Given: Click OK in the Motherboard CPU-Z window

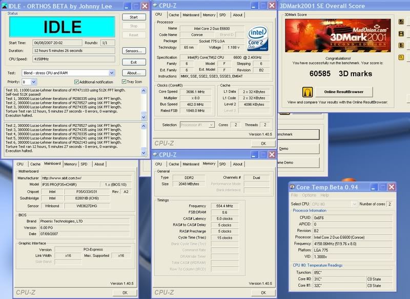Looking at the screenshot, I should pos(125,292).
